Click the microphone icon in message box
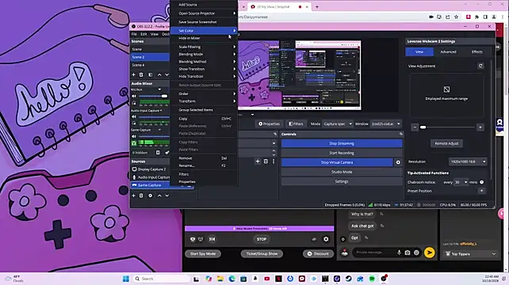The image size is (509, 285). (399, 253)
